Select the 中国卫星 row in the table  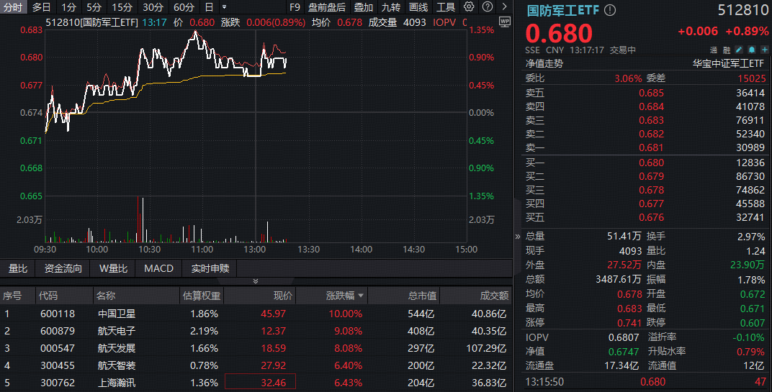point(117,314)
